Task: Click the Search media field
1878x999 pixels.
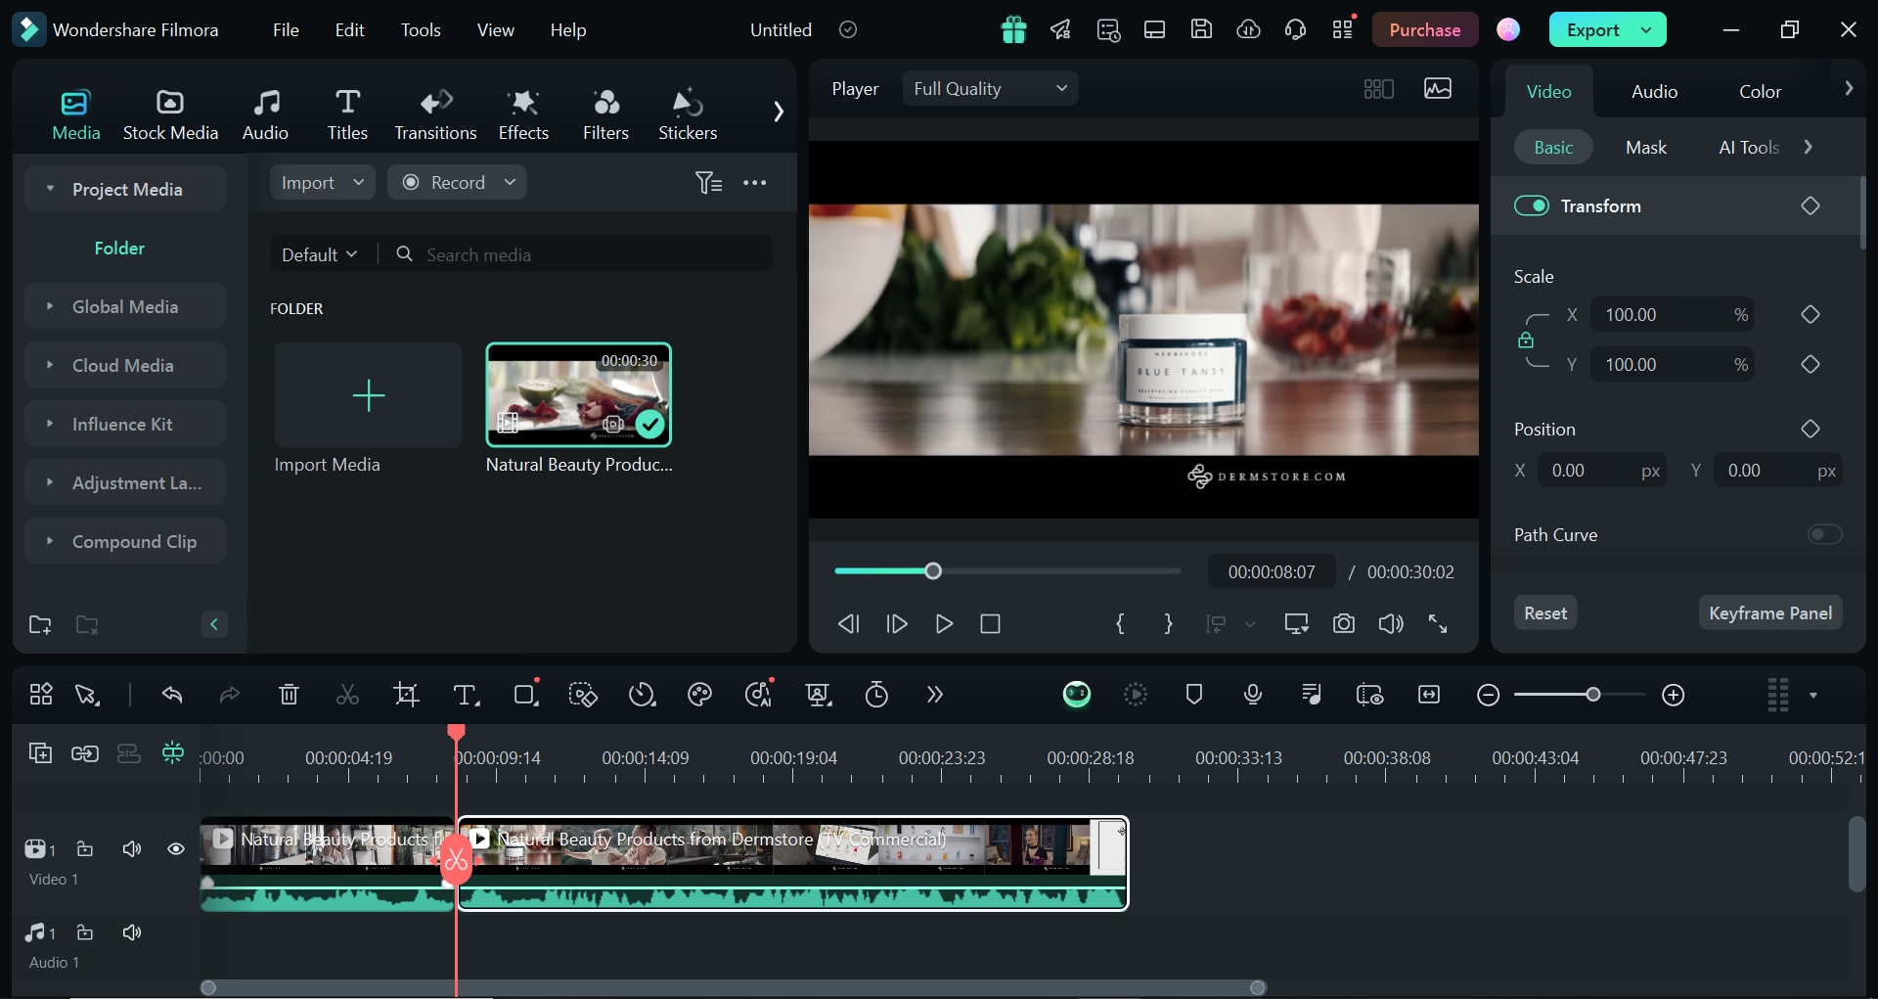Action: point(577,254)
